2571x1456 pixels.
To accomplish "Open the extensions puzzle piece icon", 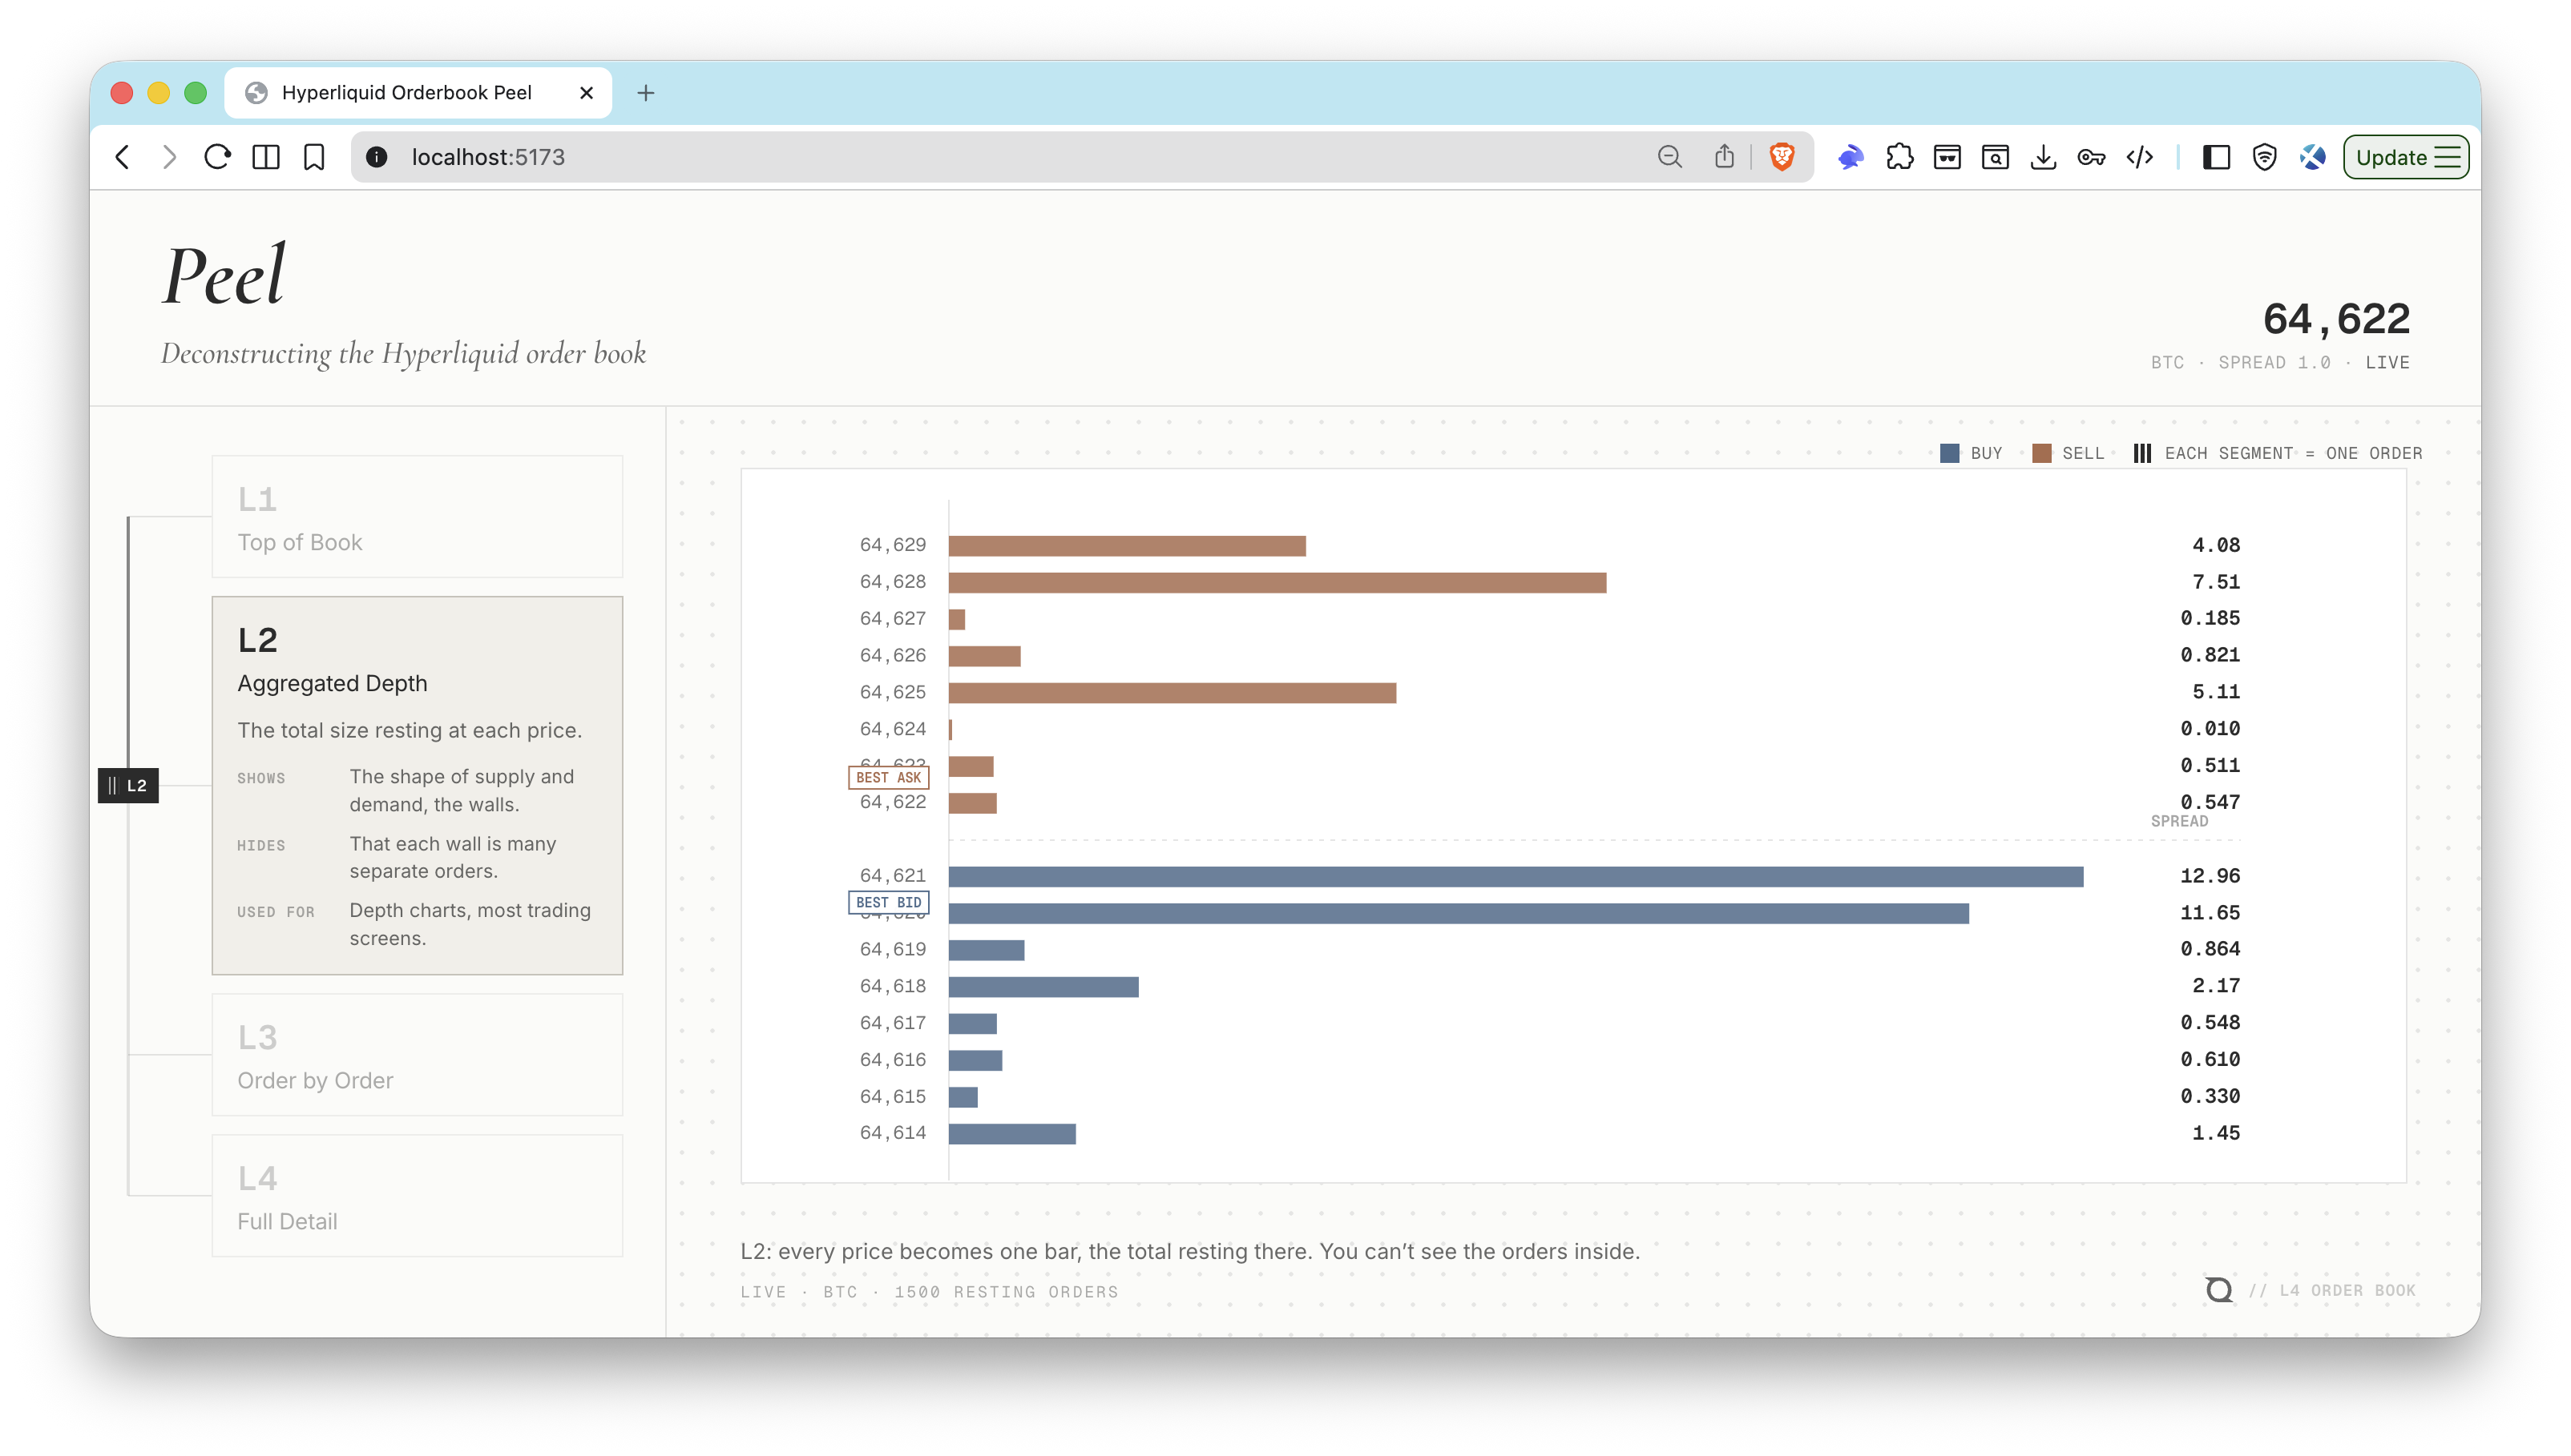I will 1899,157.
